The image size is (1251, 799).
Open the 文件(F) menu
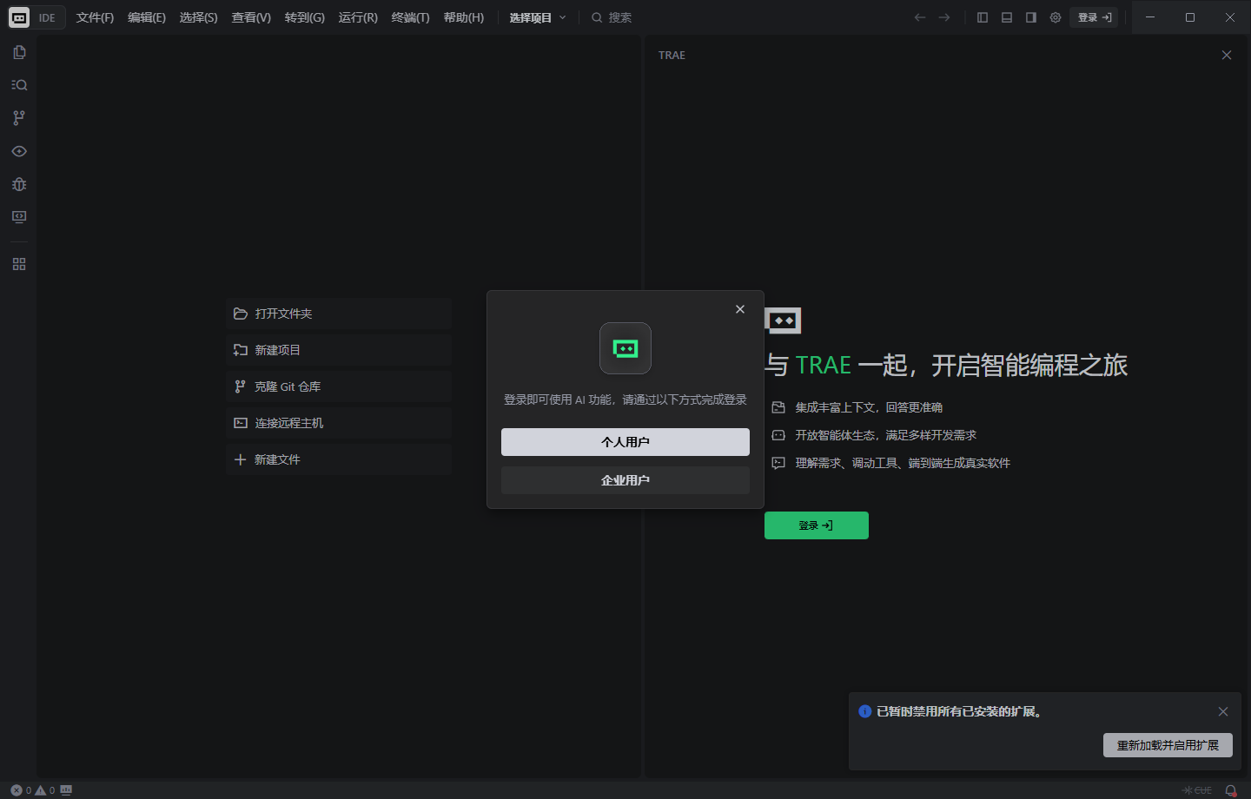(95, 17)
